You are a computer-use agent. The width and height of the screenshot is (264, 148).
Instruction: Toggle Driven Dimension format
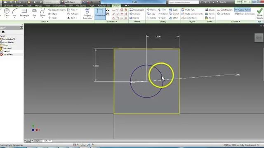[x=245, y=14]
